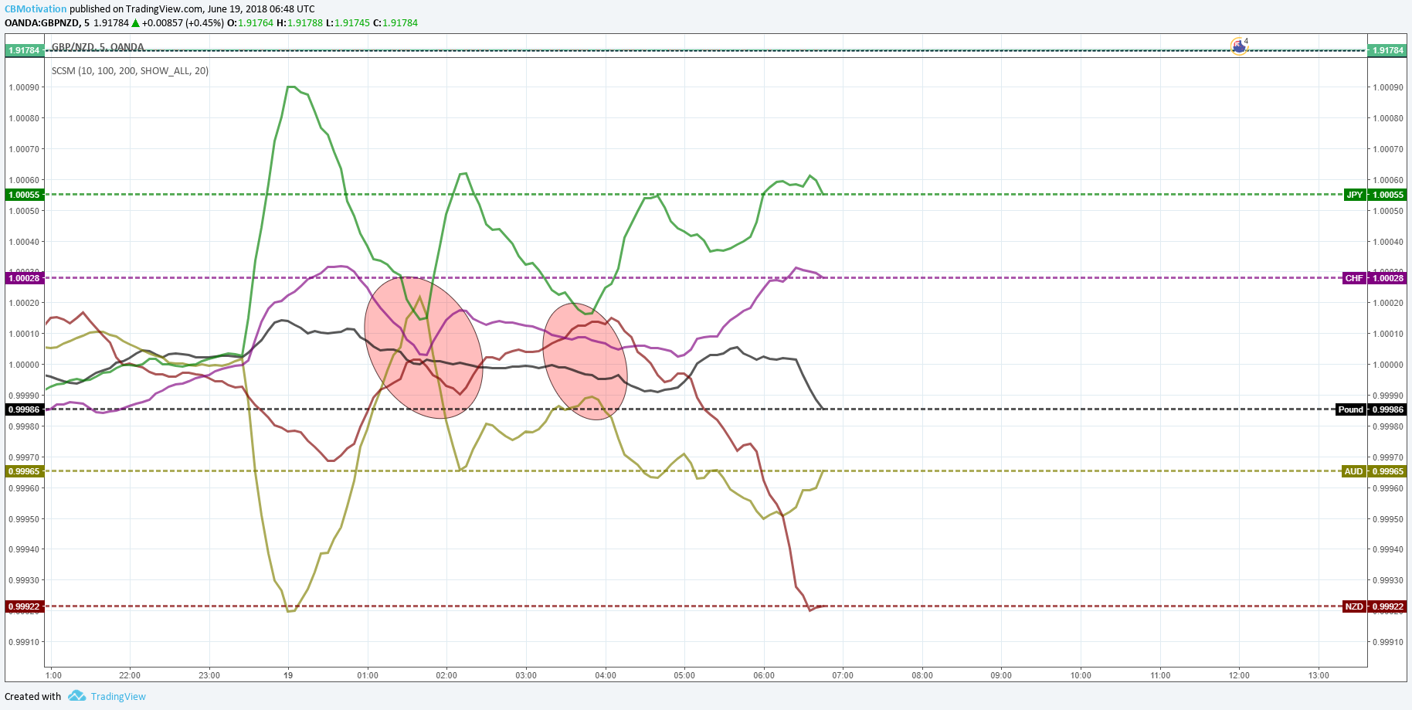Click the 0.99950 label on the right axis
This screenshot has width=1412, height=710.
pos(1388,519)
